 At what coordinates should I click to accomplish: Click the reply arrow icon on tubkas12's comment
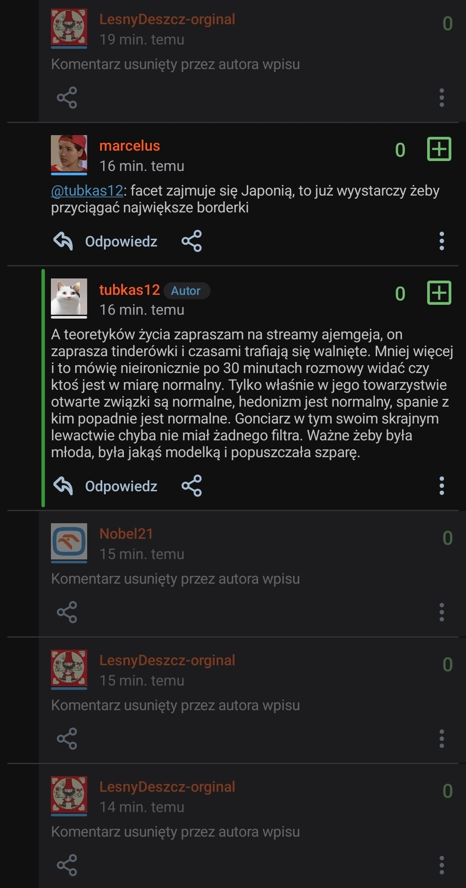coord(63,486)
